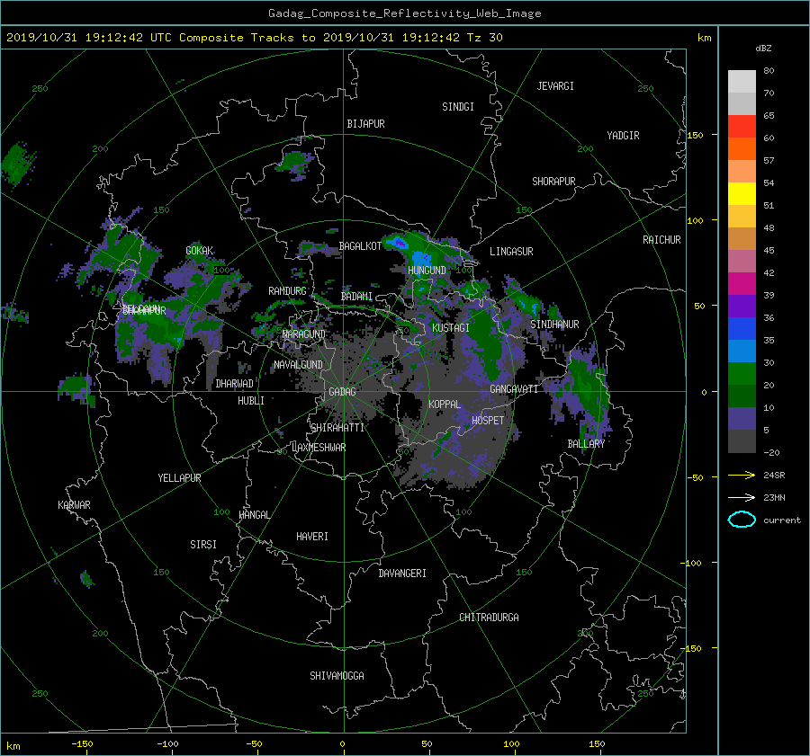Pick the top grey 70 dBZ legend swatch

[x=742, y=82]
